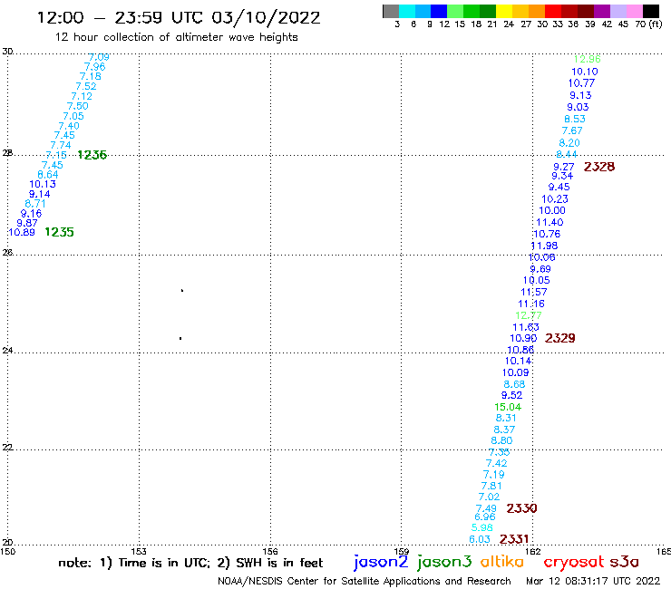Click the jason3 satellite label

444,563
